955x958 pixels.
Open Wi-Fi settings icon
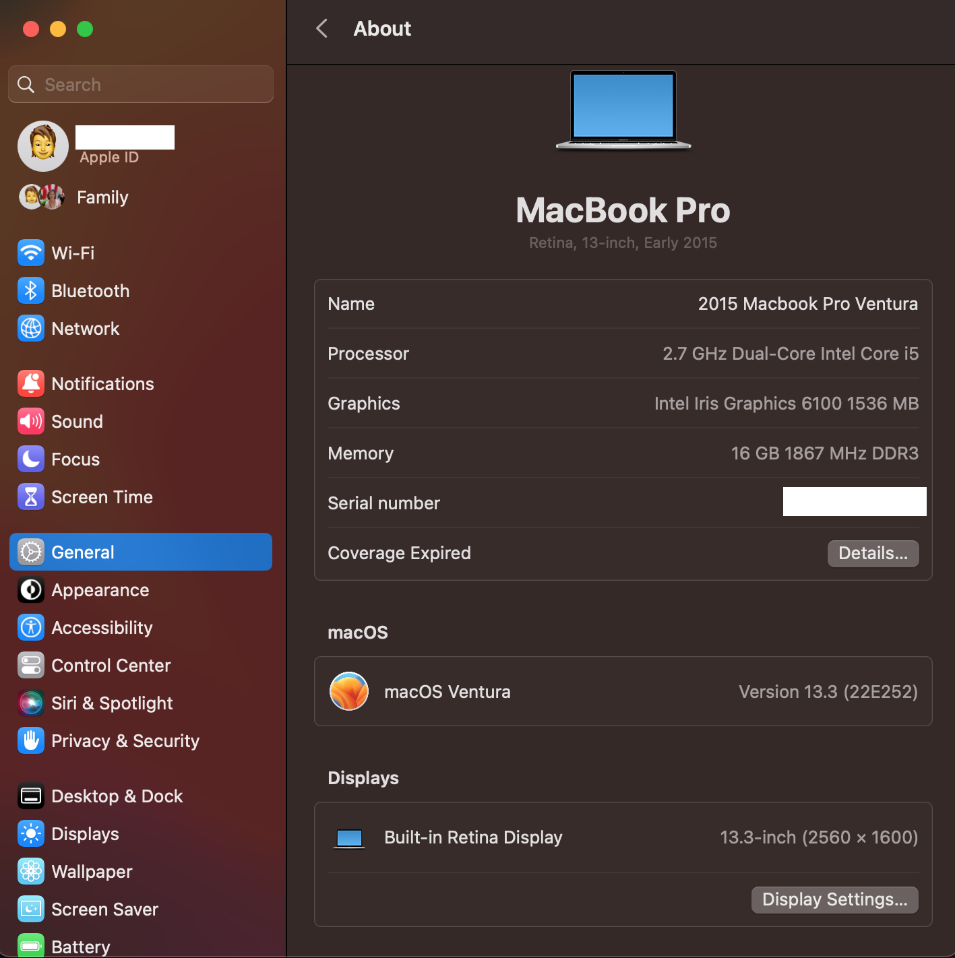(31, 253)
